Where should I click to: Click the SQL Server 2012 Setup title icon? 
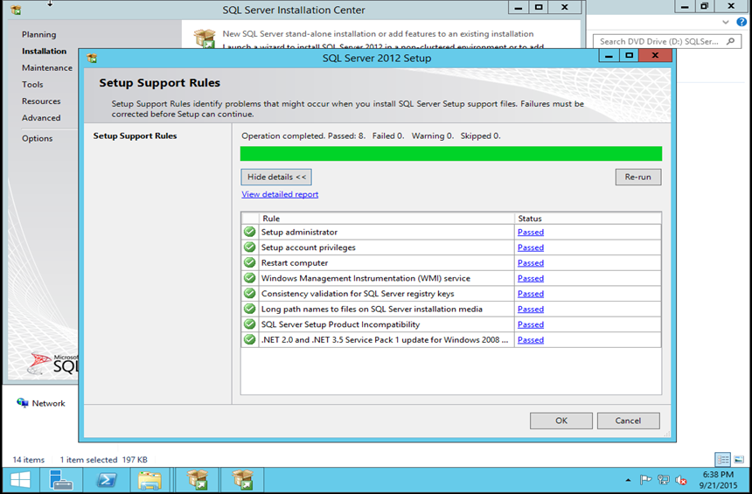pos(92,59)
